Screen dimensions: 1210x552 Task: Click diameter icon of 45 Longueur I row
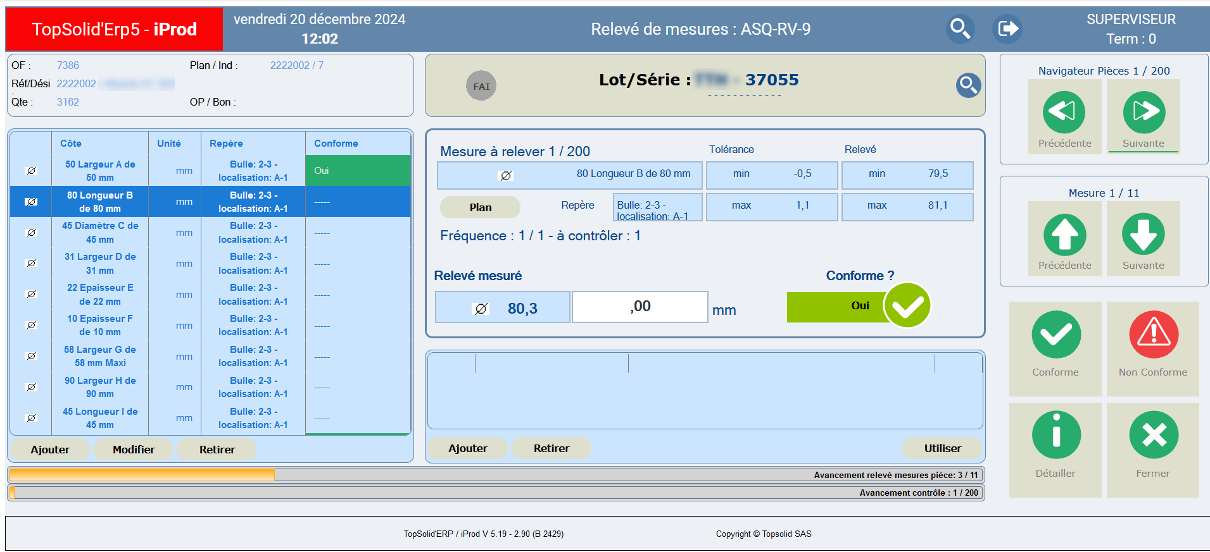pyautogui.click(x=31, y=418)
